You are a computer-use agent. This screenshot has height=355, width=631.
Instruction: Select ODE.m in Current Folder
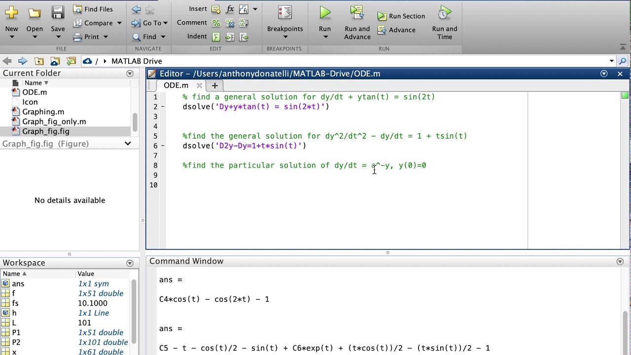(x=35, y=92)
